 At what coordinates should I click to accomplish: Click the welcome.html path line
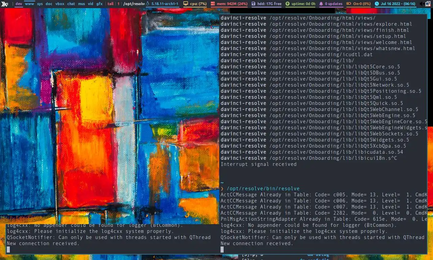point(316,42)
